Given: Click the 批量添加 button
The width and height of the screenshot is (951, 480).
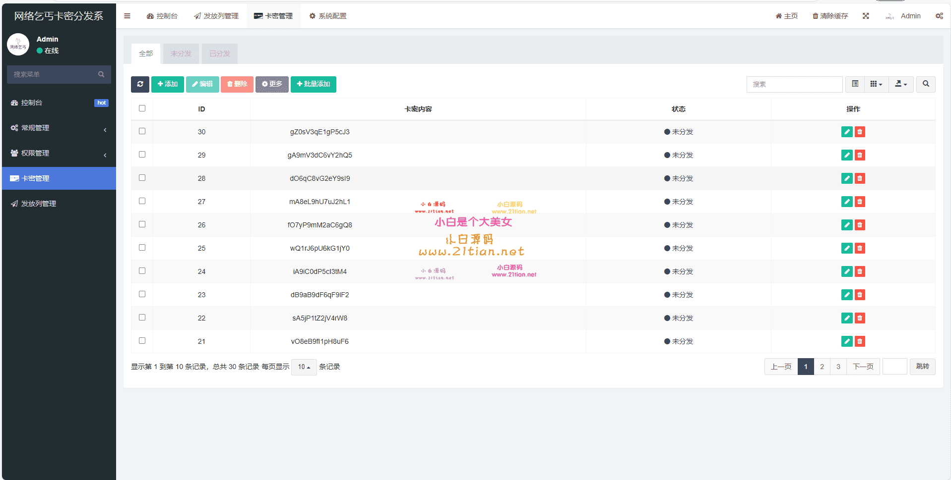Looking at the screenshot, I should pyautogui.click(x=313, y=84).
